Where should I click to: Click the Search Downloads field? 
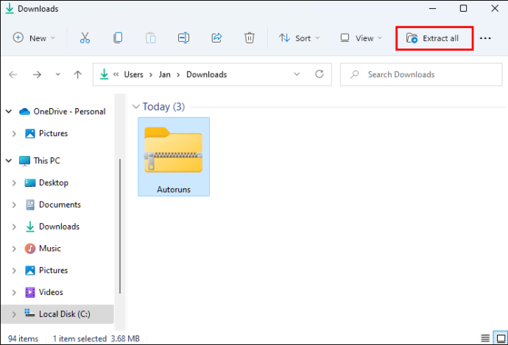420,74
